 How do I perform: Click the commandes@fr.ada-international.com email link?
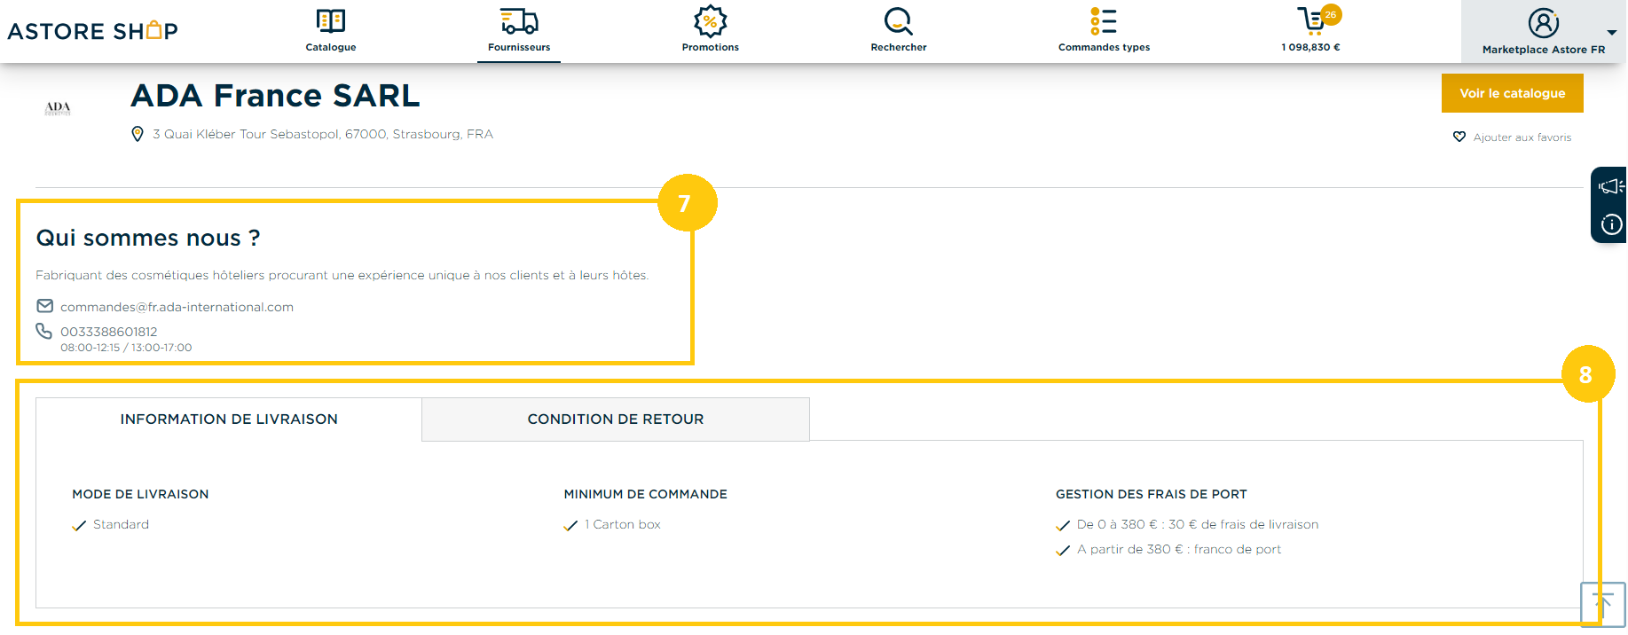click(177, 307)
